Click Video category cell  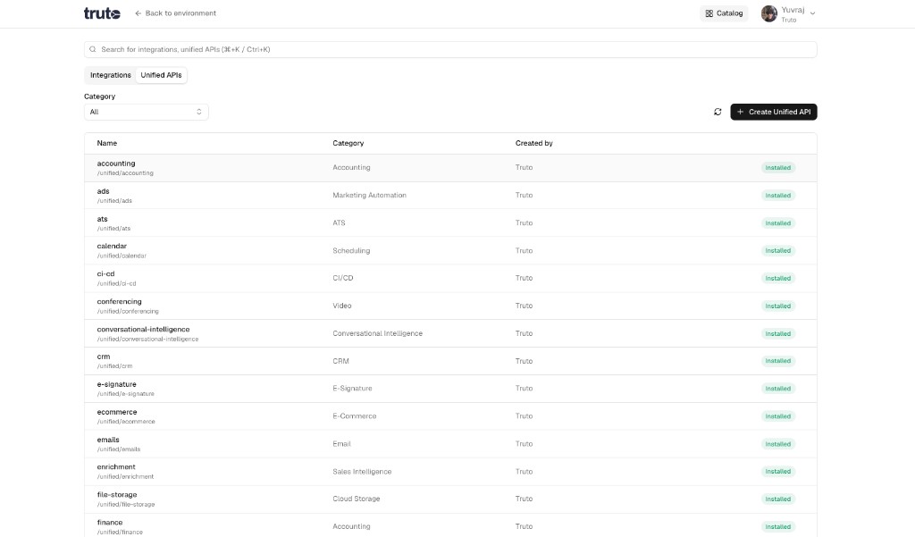point(342,306)
